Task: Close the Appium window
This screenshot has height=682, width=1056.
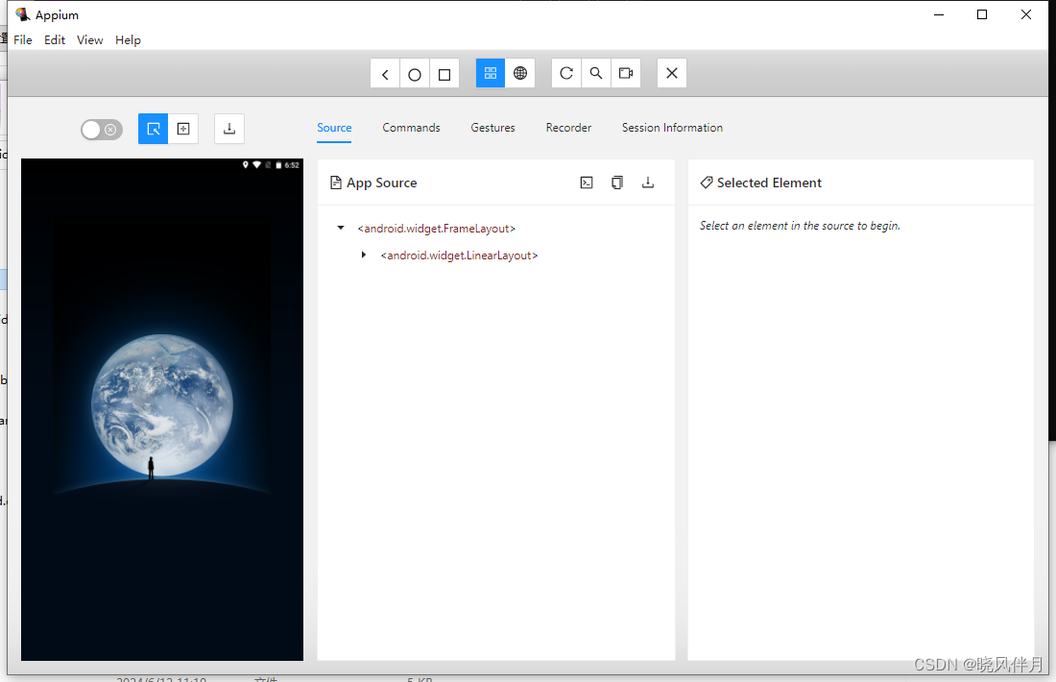Action: tap(1025, 14)
